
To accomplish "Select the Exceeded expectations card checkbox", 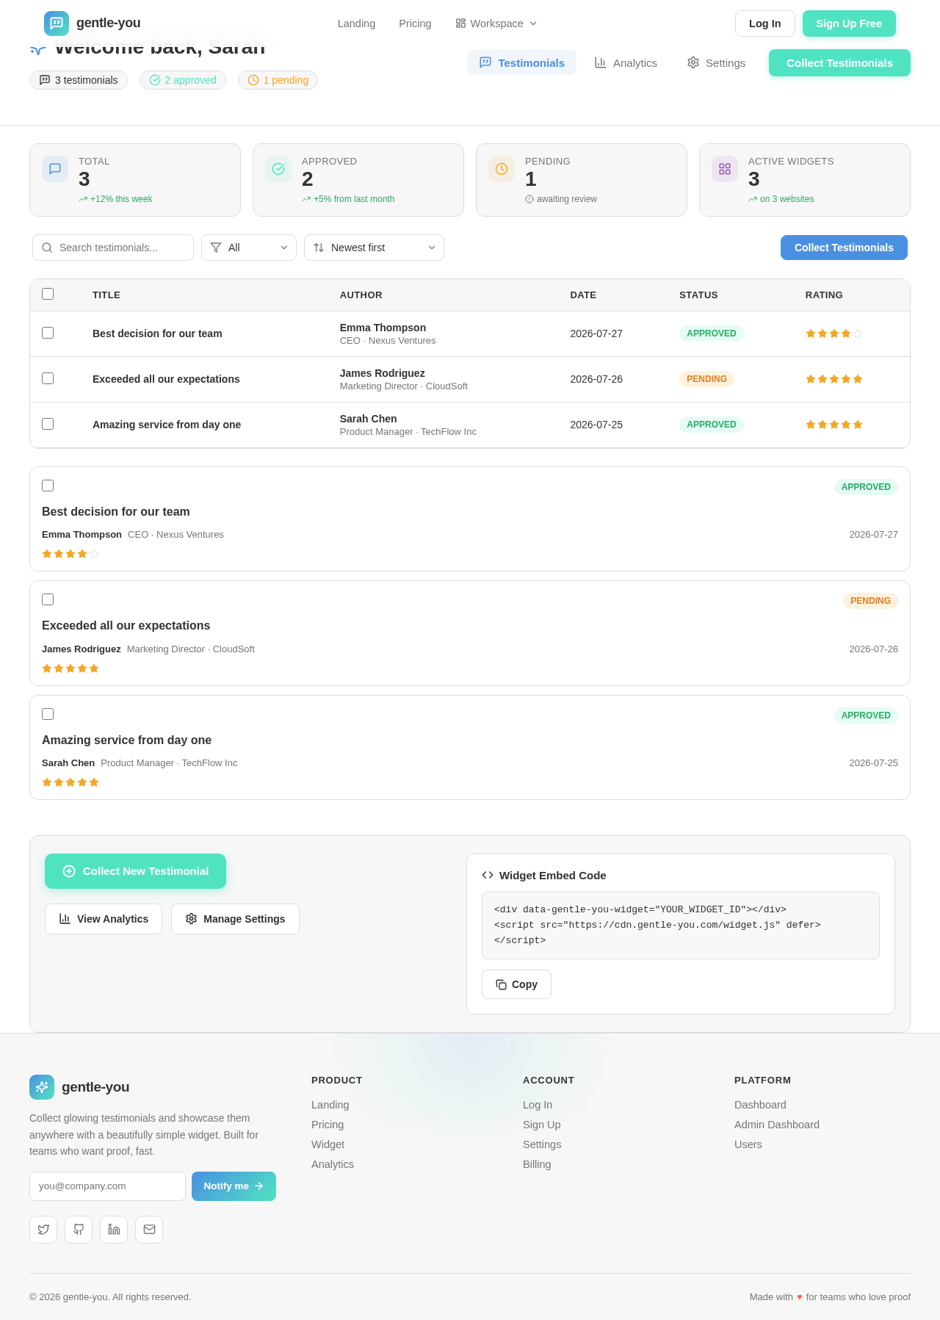I will (x=48, y=599).
